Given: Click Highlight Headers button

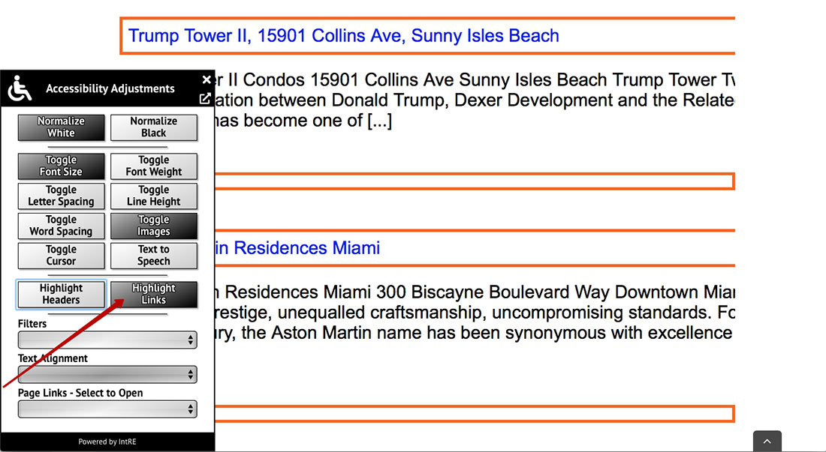Looking at the screenshot, I should coord(61,295).
